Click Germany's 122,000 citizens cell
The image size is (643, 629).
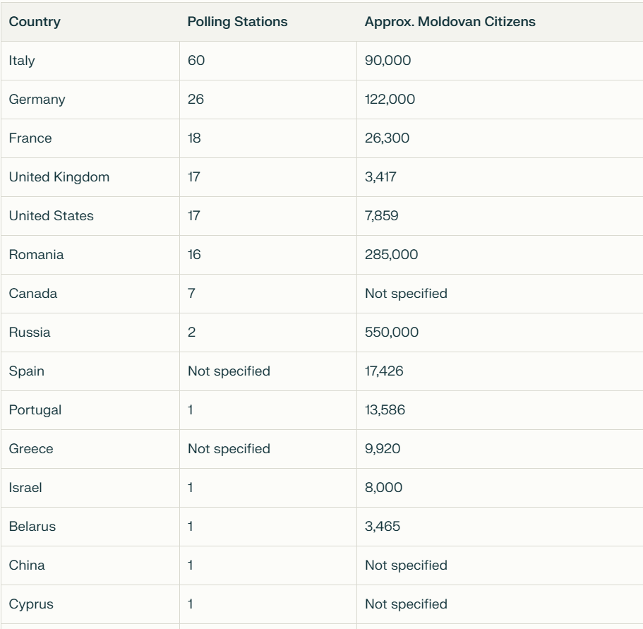(x=390, y=100)
